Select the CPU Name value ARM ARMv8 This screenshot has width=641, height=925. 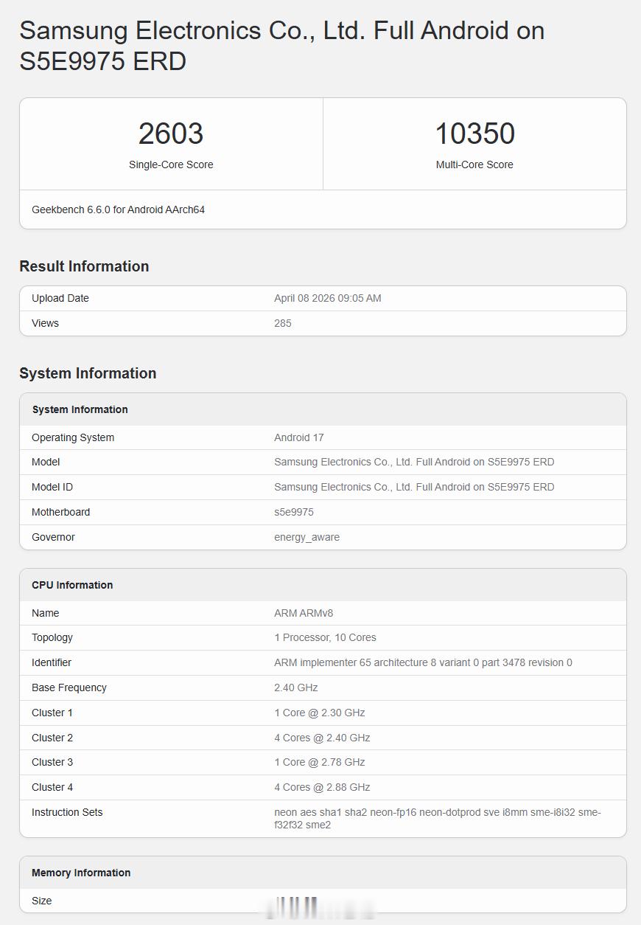305,613
